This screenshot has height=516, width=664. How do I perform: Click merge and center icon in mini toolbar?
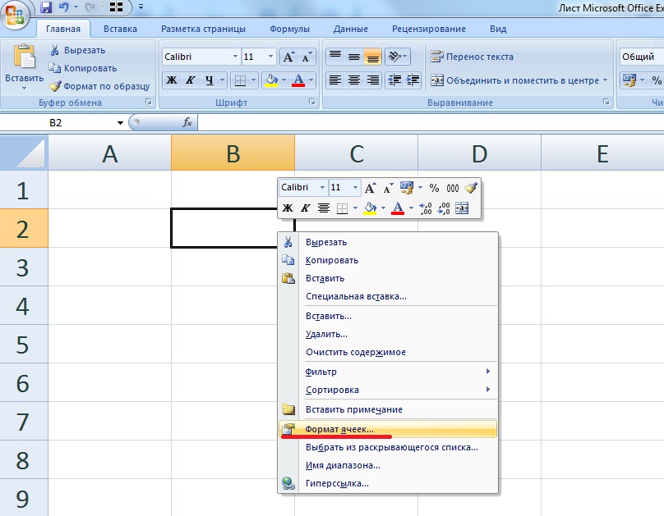(x=462, y=208)
